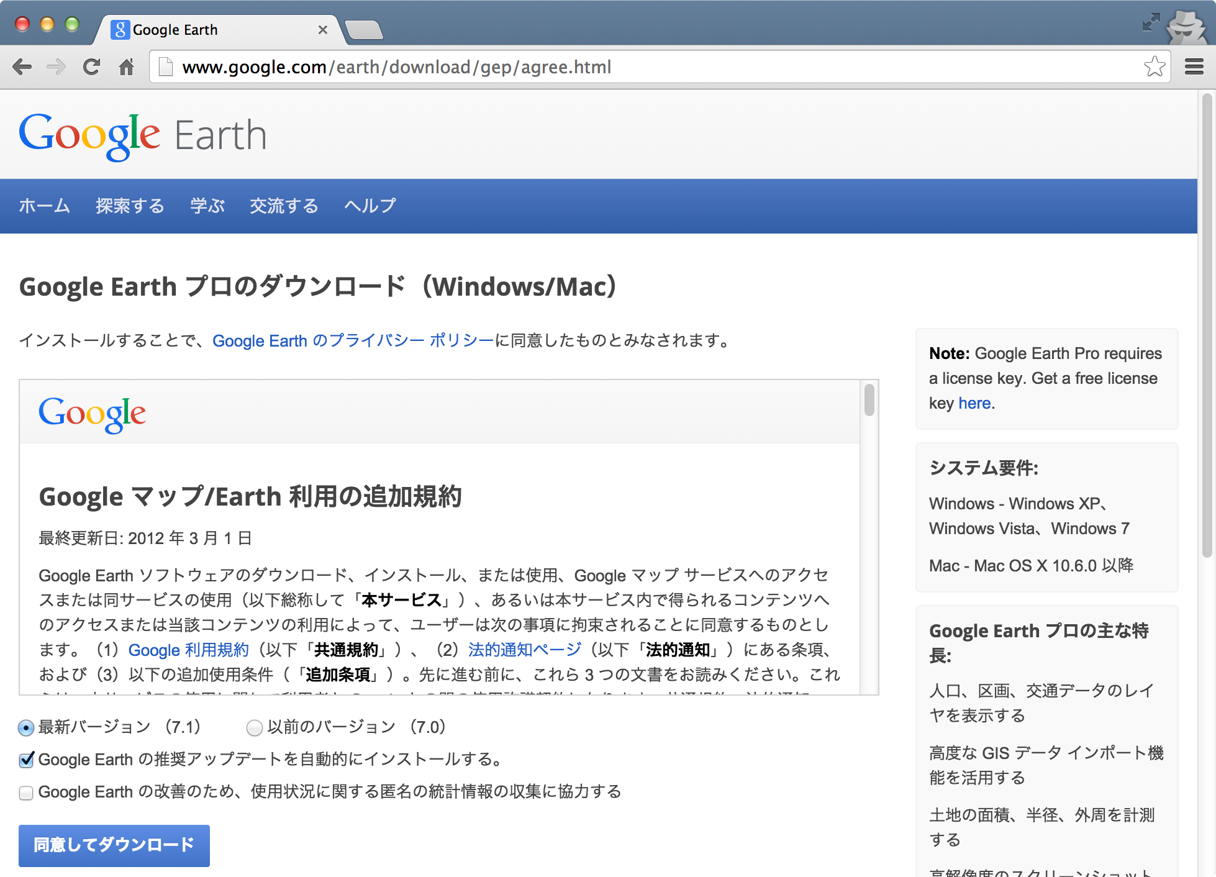Screen dimensions: 1216x877
Task: Click the 人口、区画、交通データのレイヤ text
Action: (1041, 703)
